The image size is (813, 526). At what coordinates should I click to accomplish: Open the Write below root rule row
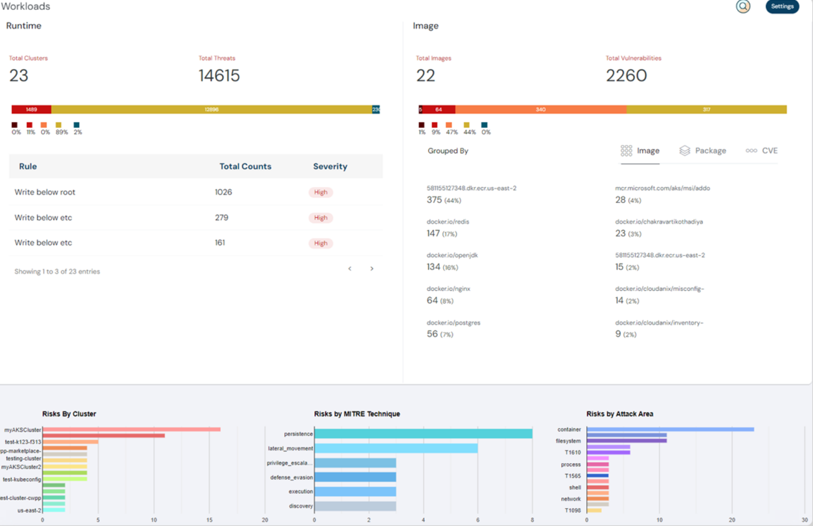click(x=45, y=192)
